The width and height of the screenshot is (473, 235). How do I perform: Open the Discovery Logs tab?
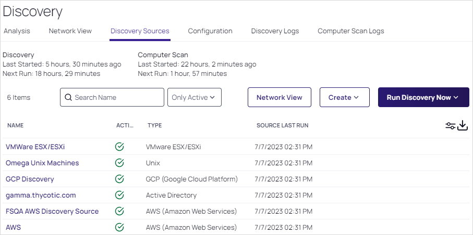(x=275, y=31)
